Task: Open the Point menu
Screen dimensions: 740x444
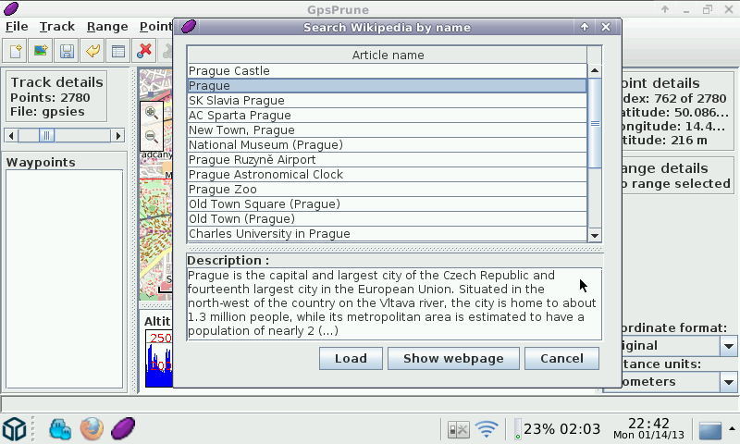Action: pyautogui.click(x=155, y=27)
